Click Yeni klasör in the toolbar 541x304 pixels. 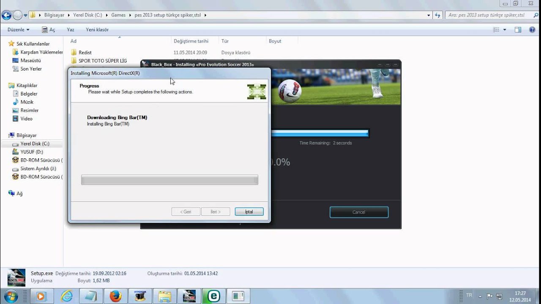point(97,30)
